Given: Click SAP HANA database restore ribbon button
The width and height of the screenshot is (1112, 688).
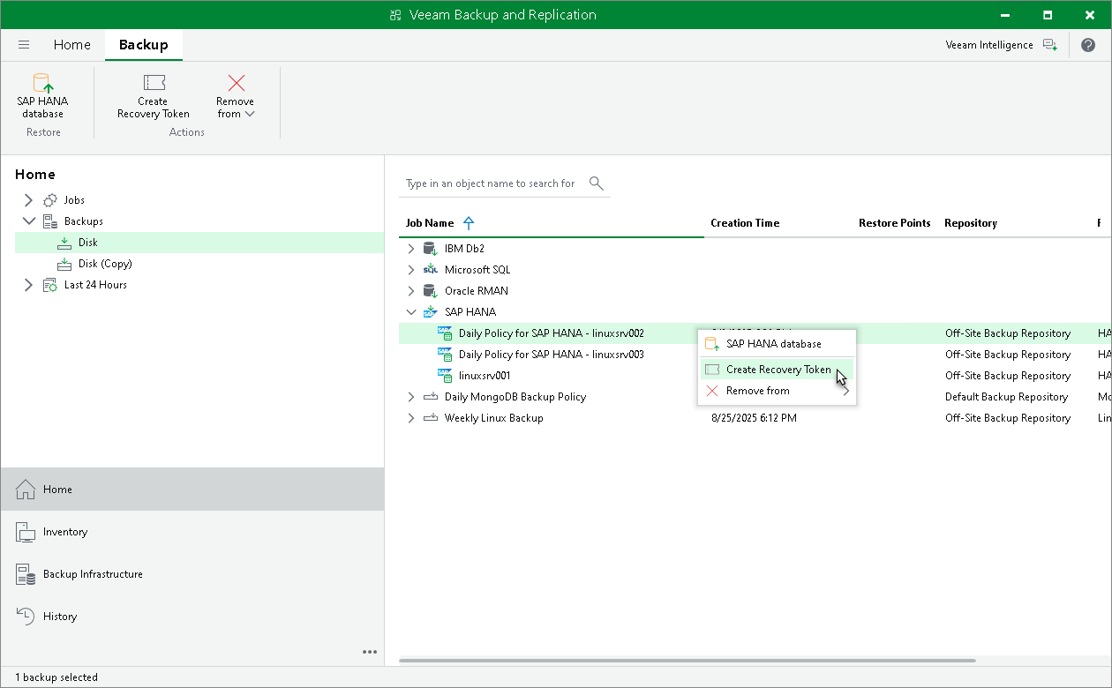Looking at the screenshot, I should [x=42, y=96].
